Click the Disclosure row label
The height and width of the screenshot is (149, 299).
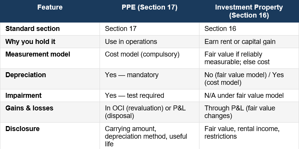(x=22, y=129)
